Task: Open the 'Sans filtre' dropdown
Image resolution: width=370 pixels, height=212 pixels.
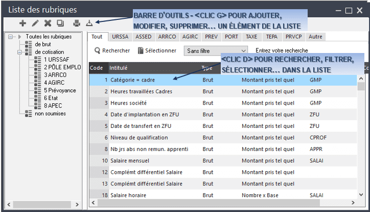Action: pos(216,51)
